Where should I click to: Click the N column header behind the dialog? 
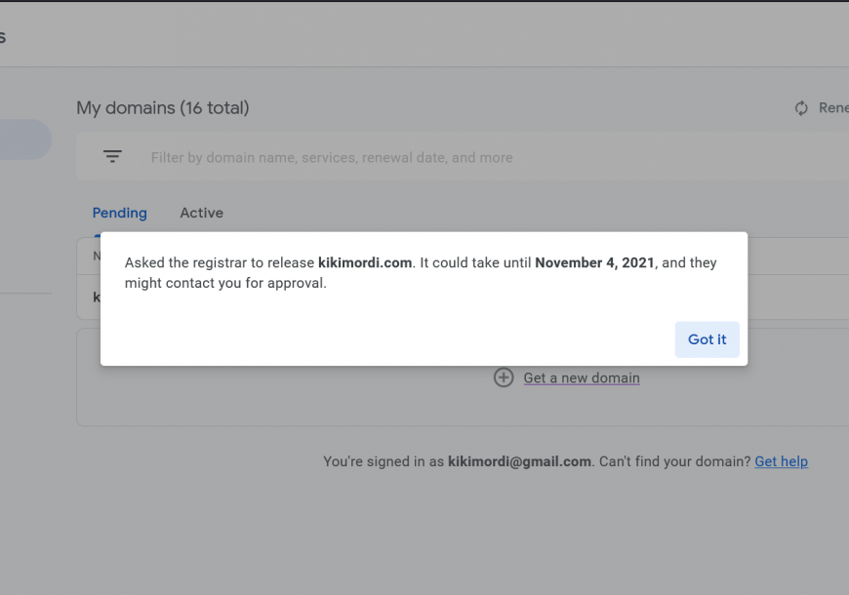[x=97, y=256]
